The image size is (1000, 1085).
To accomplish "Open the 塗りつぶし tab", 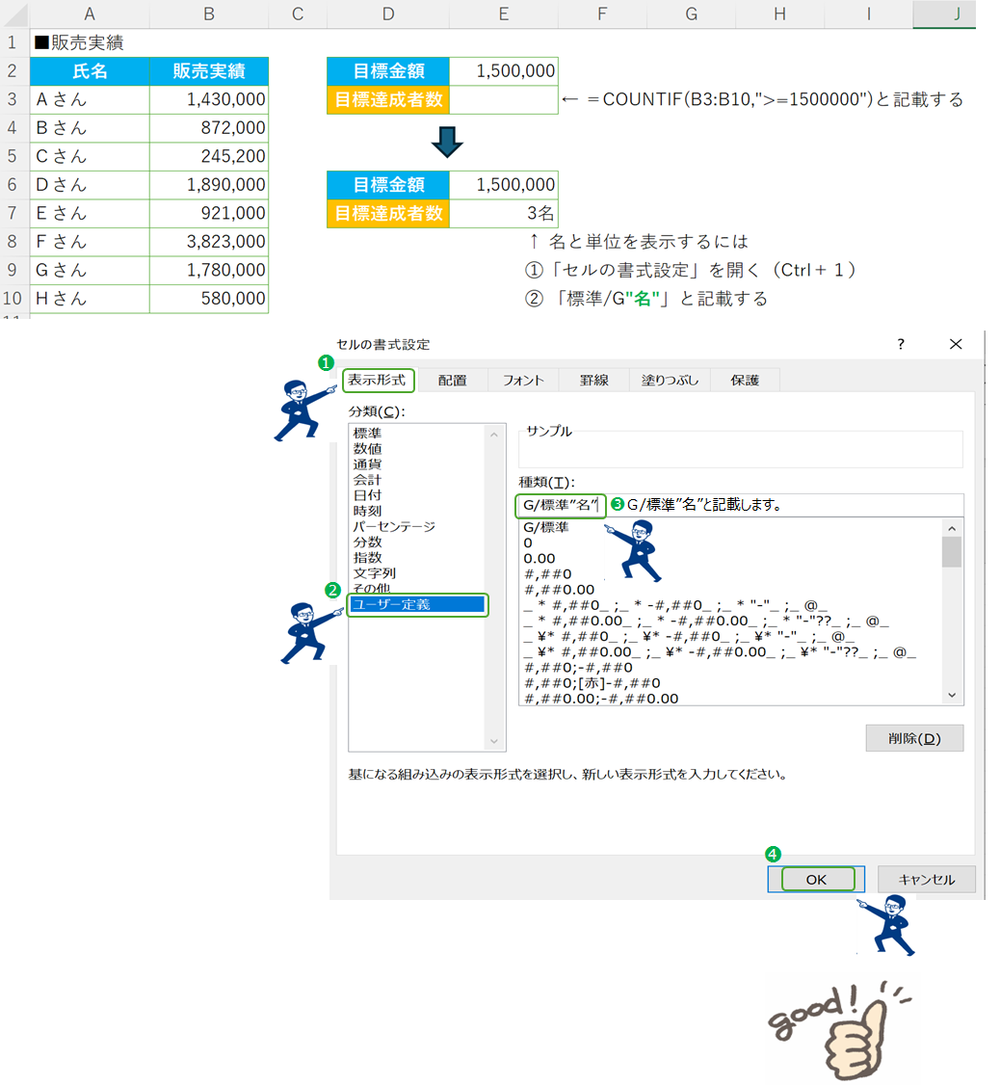I will [x=670, y=381].
